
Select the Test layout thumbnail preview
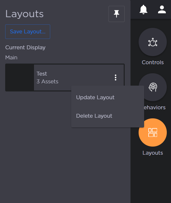[x=20, y=78]
